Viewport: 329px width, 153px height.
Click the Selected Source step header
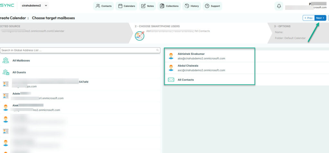click(x=10, y=26)
